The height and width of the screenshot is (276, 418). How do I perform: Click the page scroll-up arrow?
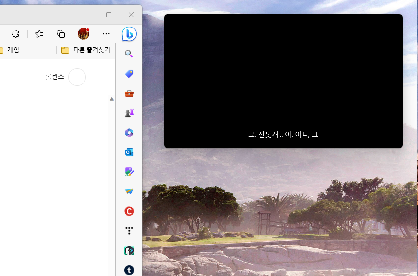point(111,99)
